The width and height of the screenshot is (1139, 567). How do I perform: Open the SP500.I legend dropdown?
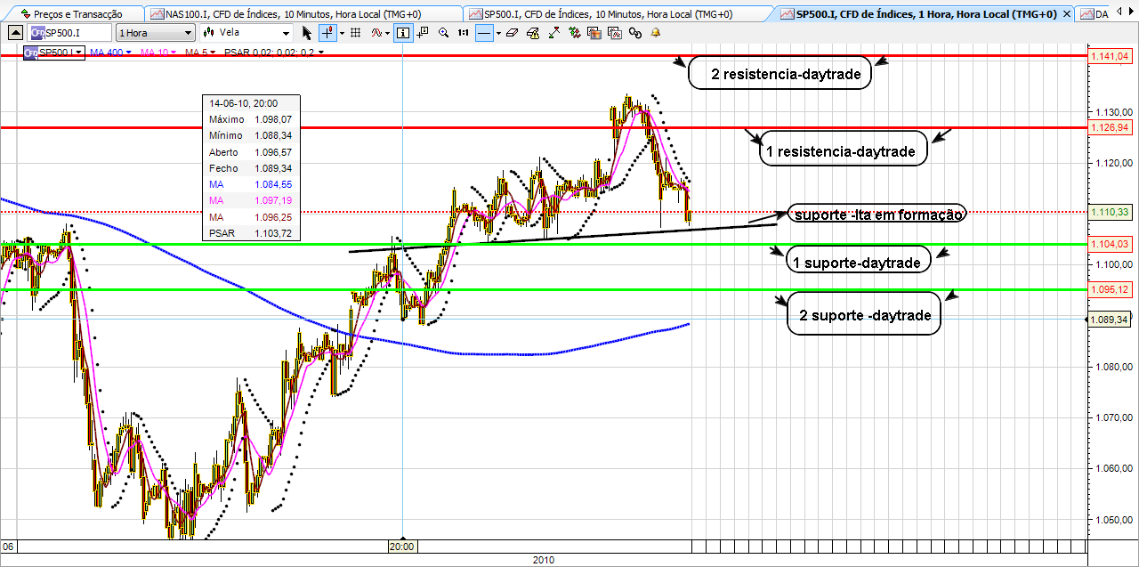click(55, 53)
